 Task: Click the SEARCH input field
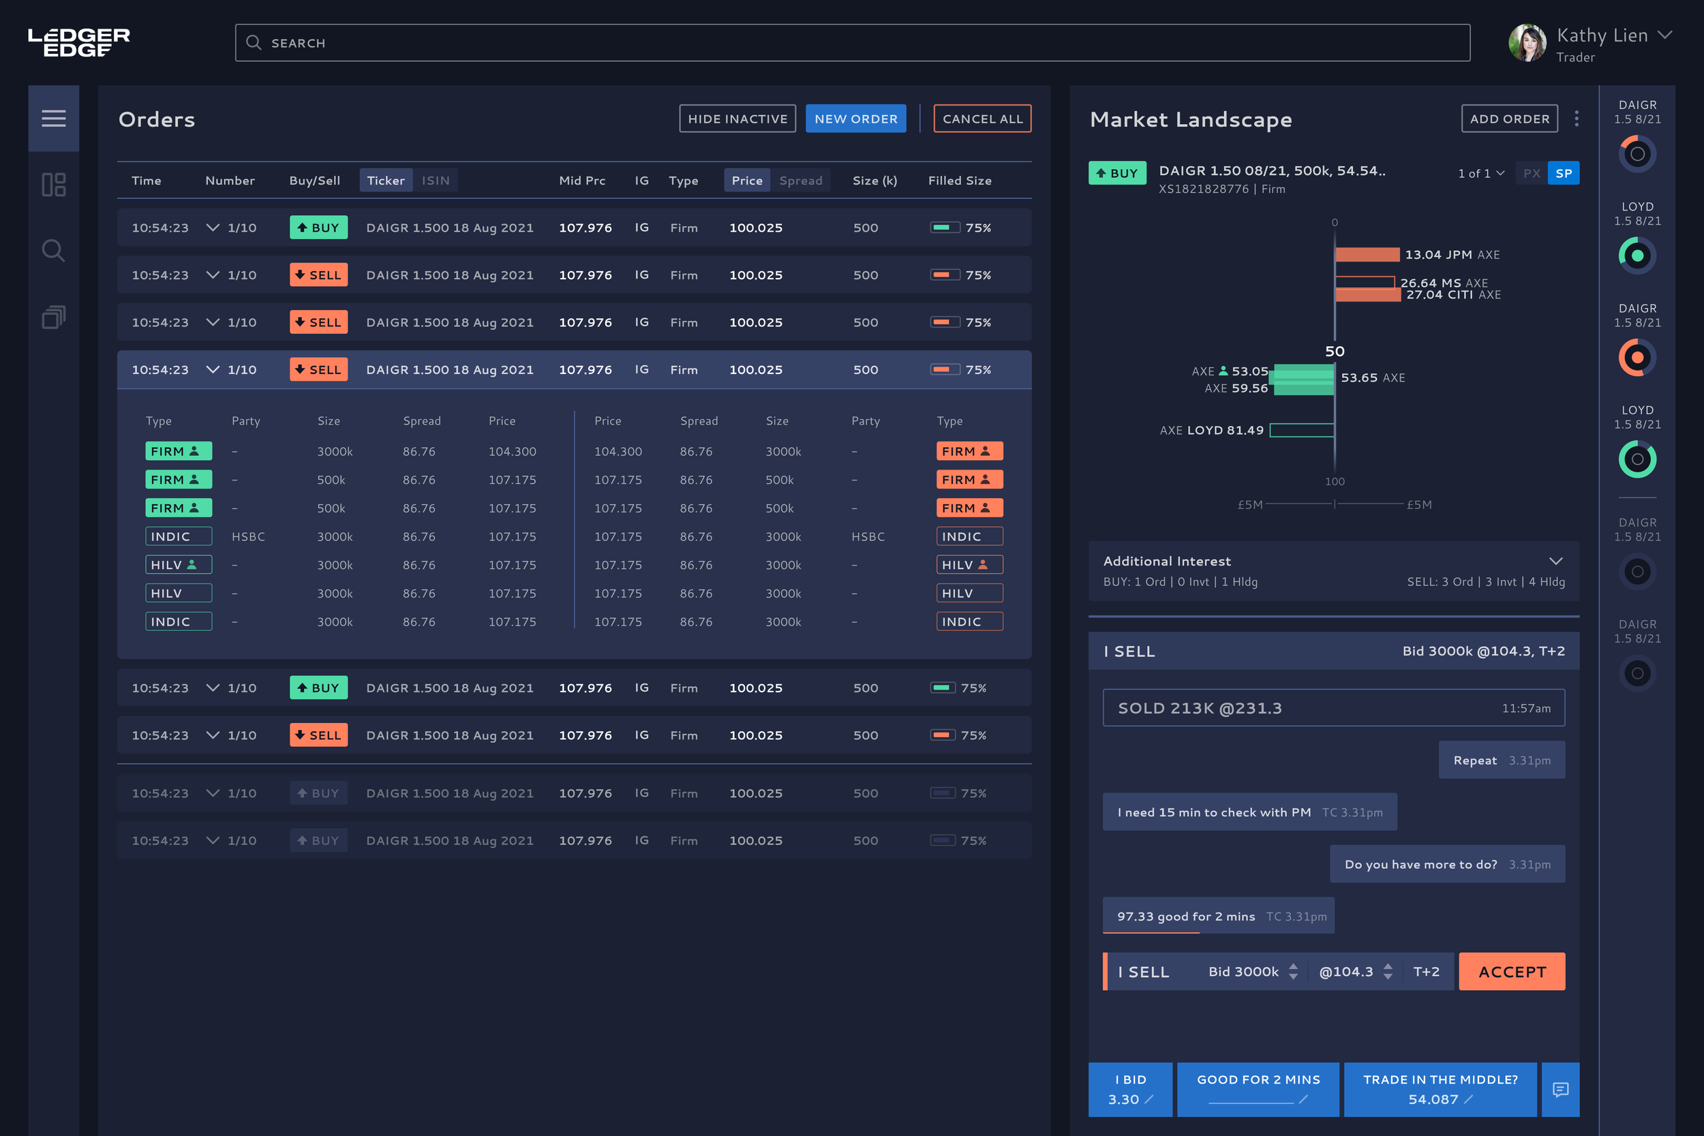[x=852, y=43]
